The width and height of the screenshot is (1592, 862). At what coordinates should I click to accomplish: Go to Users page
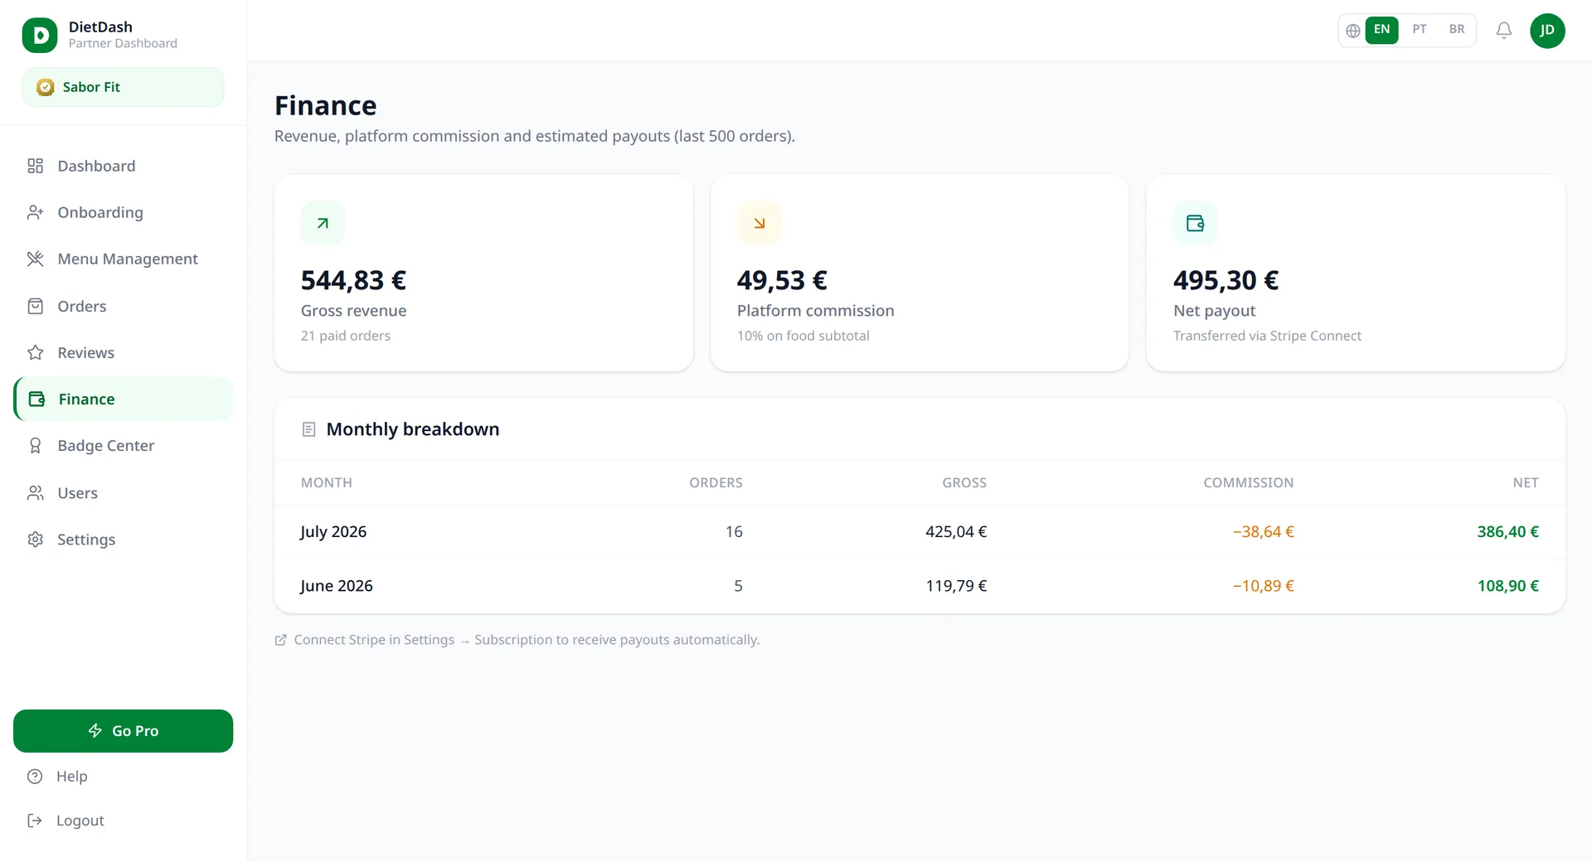[124, 492]
